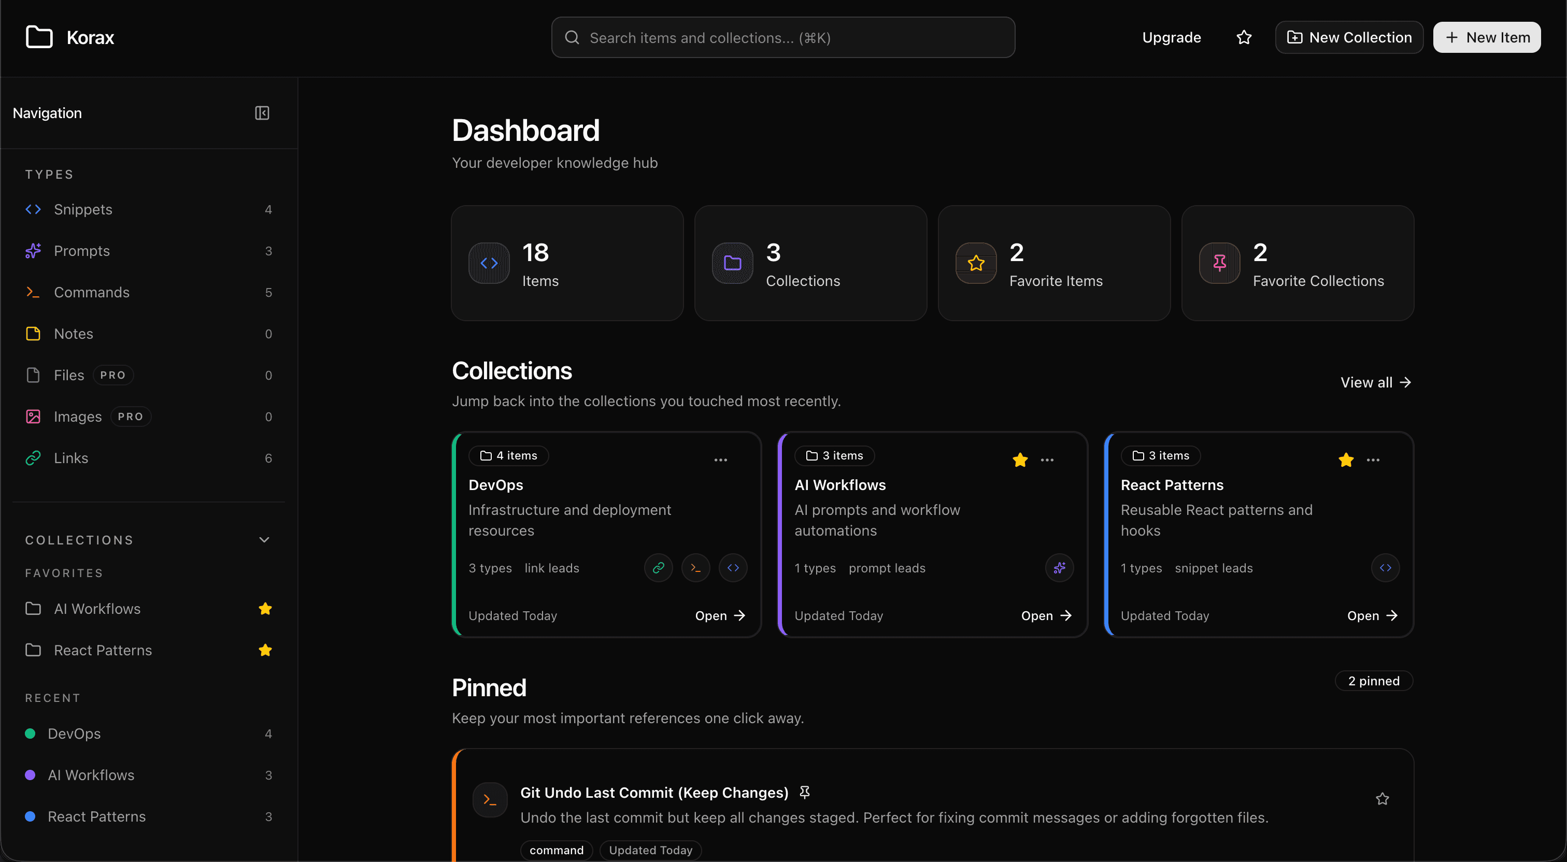Open DevOps card more options menu
1567x862 pixels.
720,460
